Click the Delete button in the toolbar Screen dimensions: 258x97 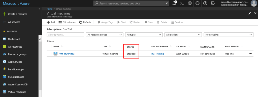point(162,22)
